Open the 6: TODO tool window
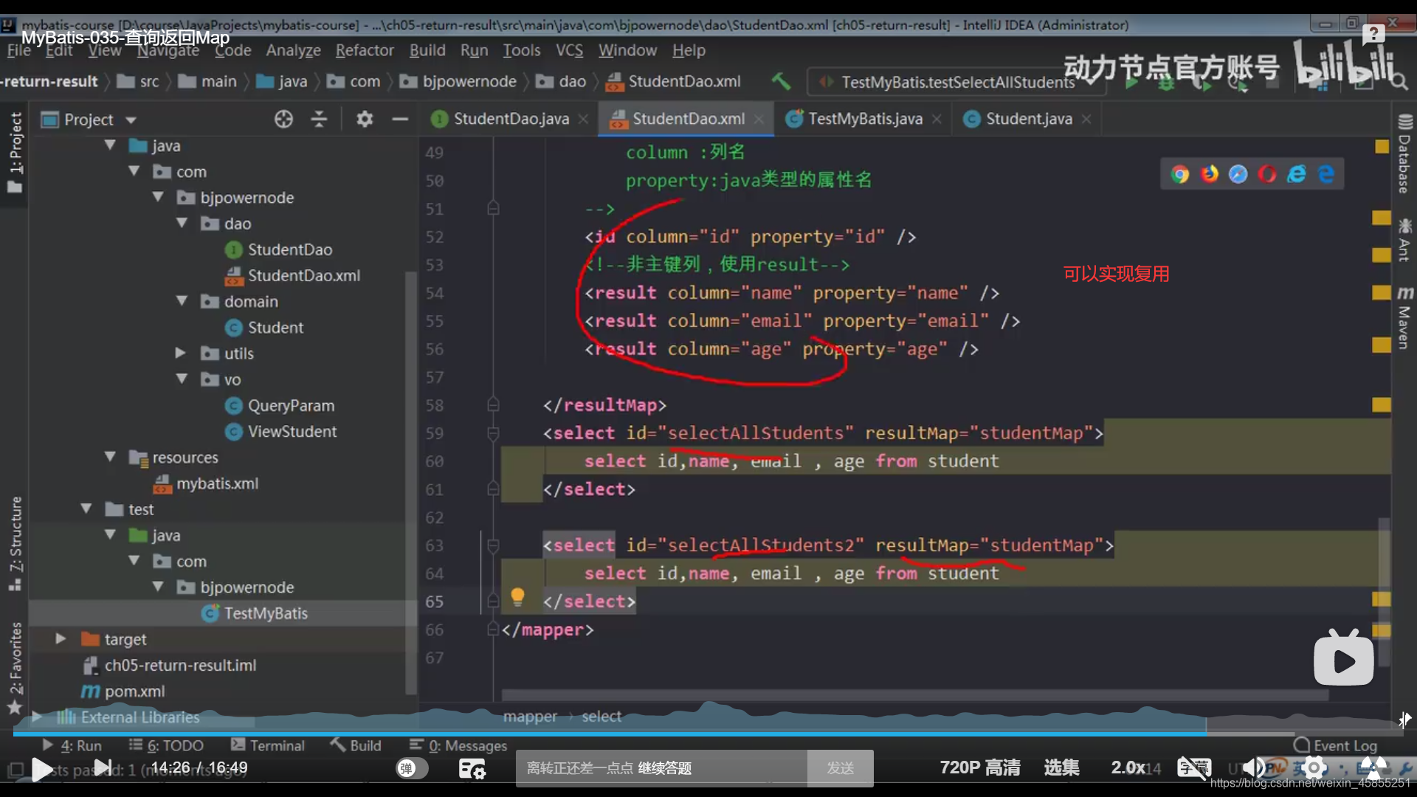 tap(166, 745)
